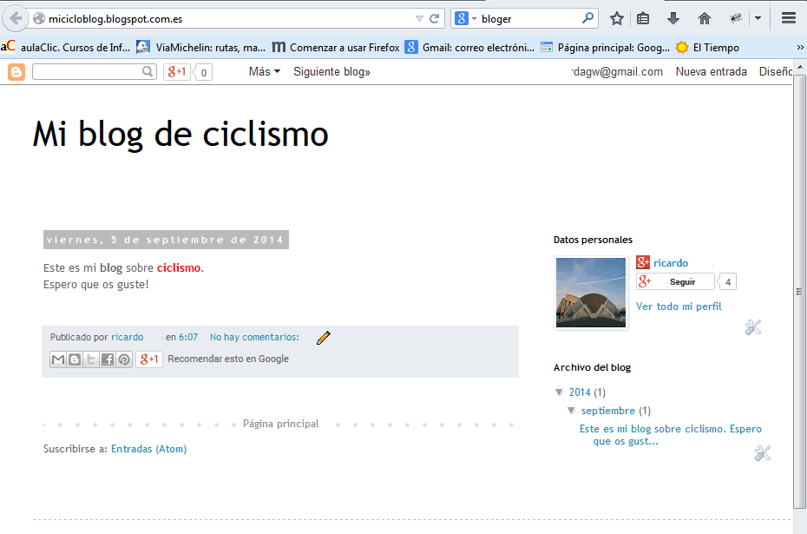Viewport: 807px width, 534px height.
Task: Click wrench icon under Archivo del blog
Action: (762, 453)
